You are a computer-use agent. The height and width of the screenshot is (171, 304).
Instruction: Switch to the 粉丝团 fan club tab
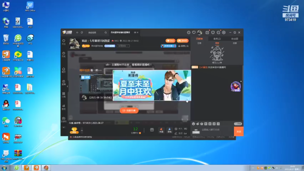tap(234, 39)
